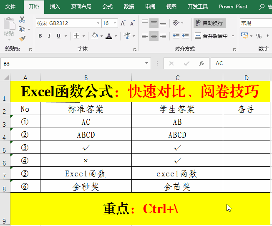The height and width of the screenshot is (226, 272).
Task: Switch to 公式 tab
Action: (x=108, y=7)
